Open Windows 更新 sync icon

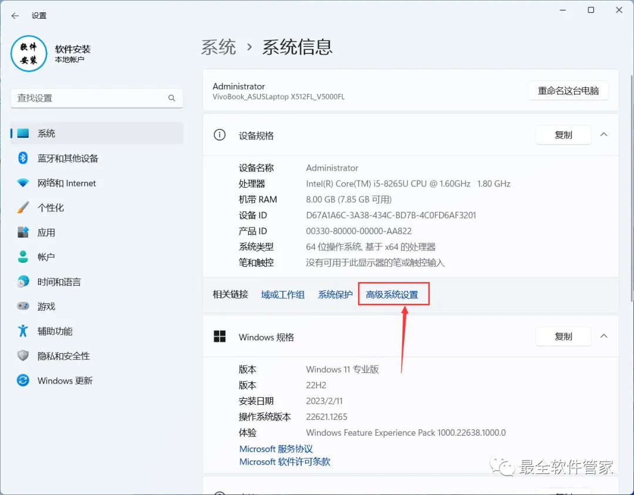[23, 380]
